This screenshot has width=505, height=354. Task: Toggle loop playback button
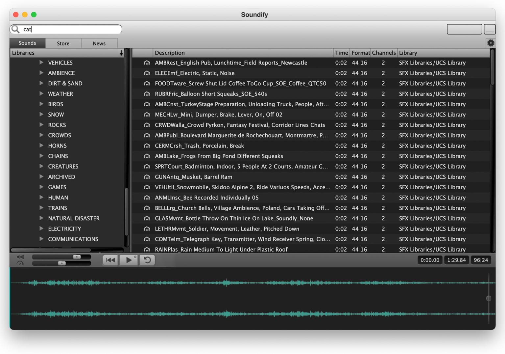[x=147, y=260]
